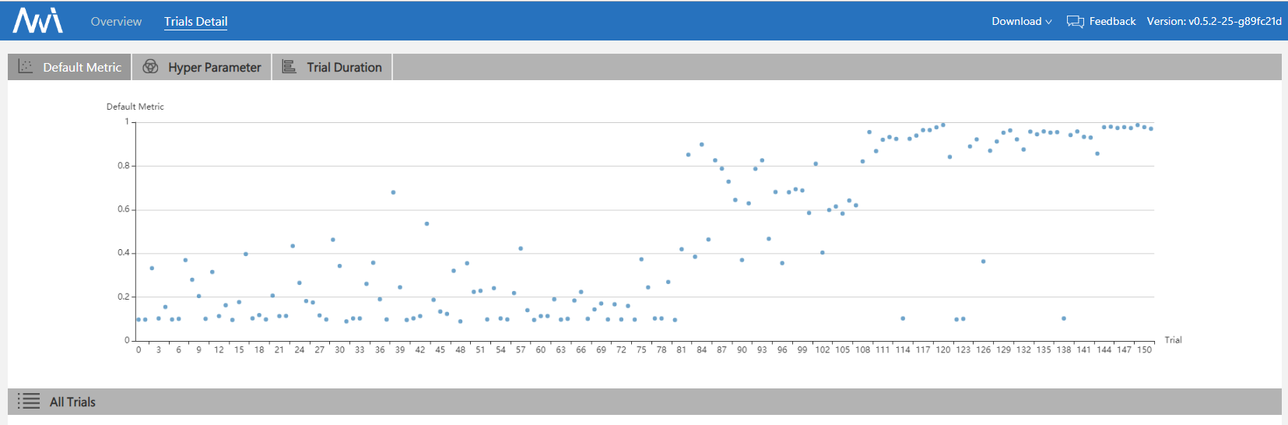Image resolution: width=1288 pixels, height=425 pixels.
Task: Open the Feedback link
Action: pyautogui.click(x=1112, y=22)
